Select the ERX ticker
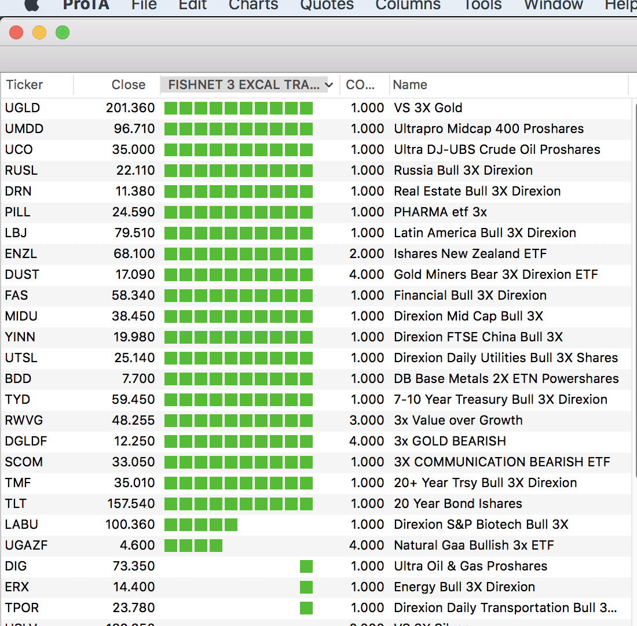Image resolution: width=637 pixels, height=626 pixels. 17,587
